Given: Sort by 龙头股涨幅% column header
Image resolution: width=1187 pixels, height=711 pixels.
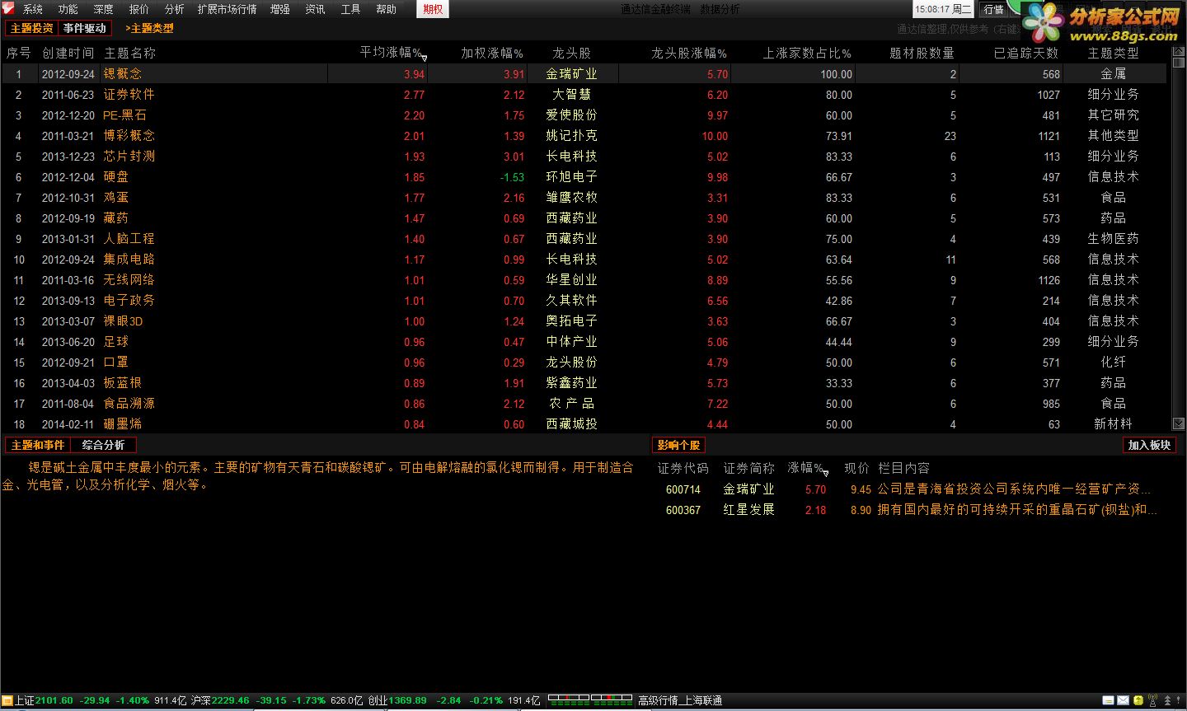Looking at the screenshot, I should [689, 53].
